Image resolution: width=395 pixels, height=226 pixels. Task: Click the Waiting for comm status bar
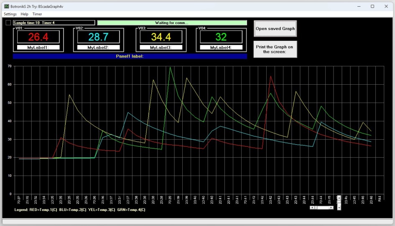[x=172, y=23]
